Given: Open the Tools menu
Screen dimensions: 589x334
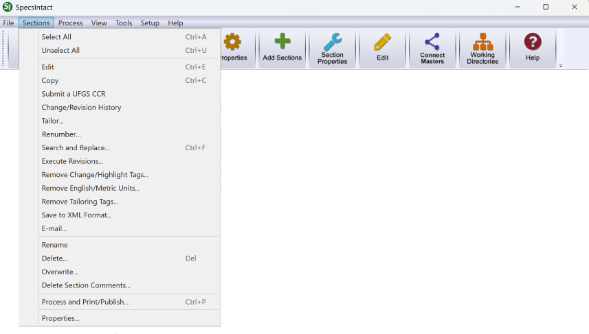Looking at the screenshot, I should click(x=124, y=23).
